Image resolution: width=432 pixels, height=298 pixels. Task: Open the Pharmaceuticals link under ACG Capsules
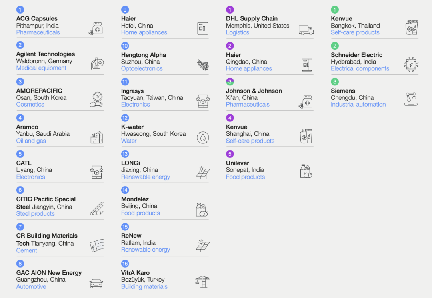[x=38, y=32]
